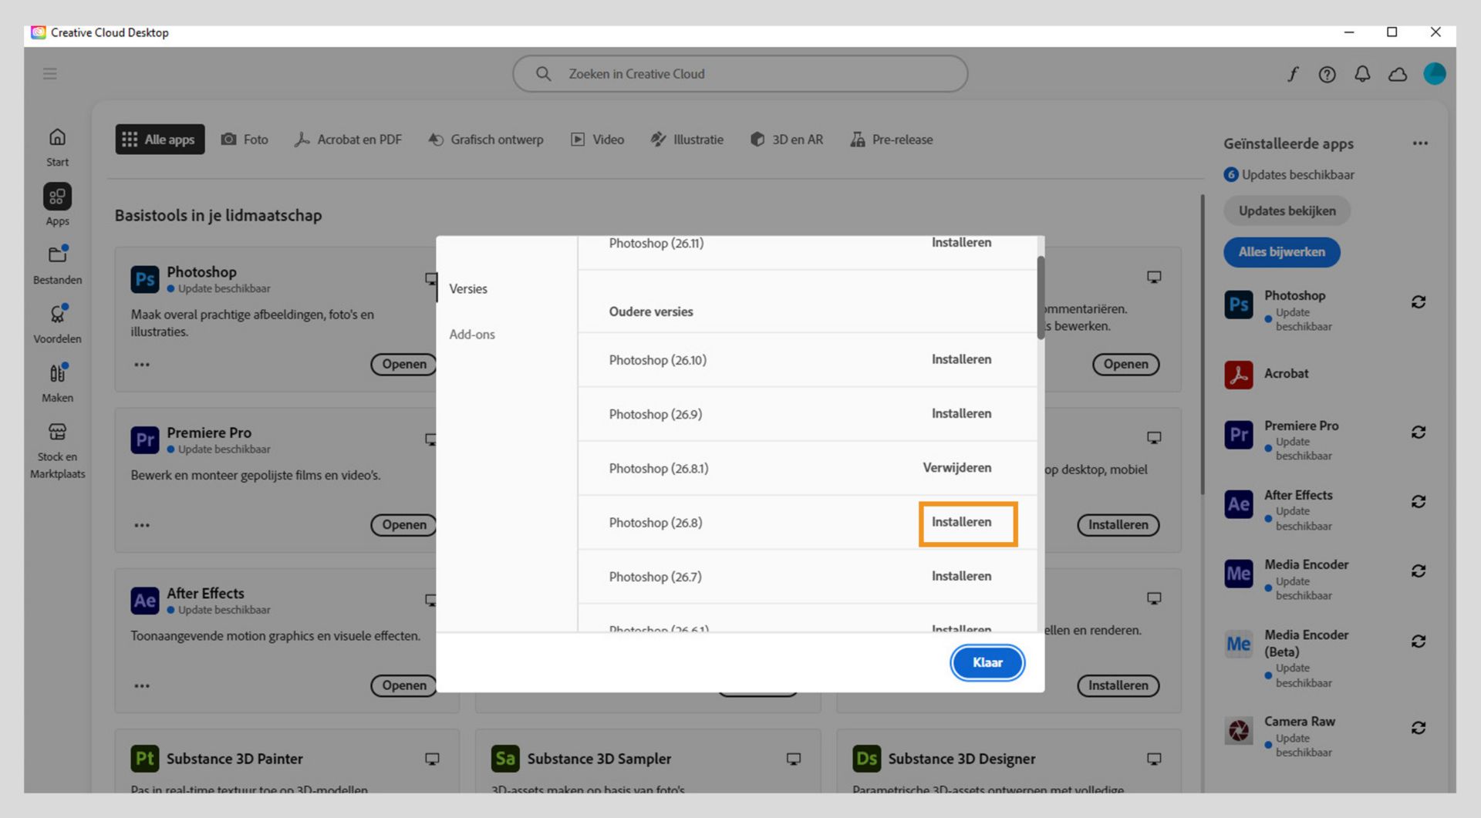This screenshot has height=818, width=1481.
Task: Update Photoshop using its refresh icon
Action: (1419, 302)
